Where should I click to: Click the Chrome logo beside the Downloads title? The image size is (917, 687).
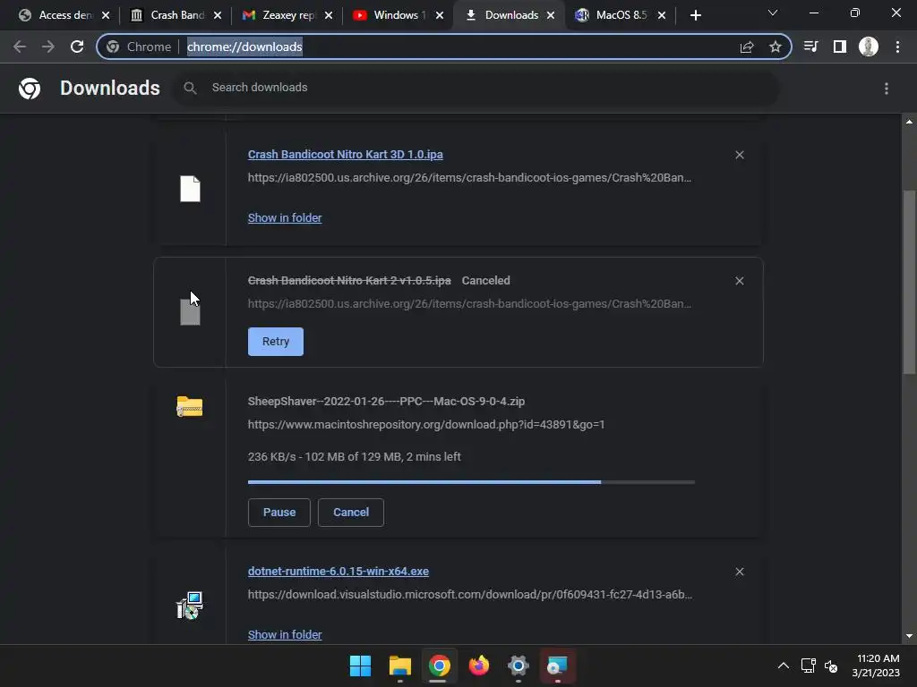[30, 89]
